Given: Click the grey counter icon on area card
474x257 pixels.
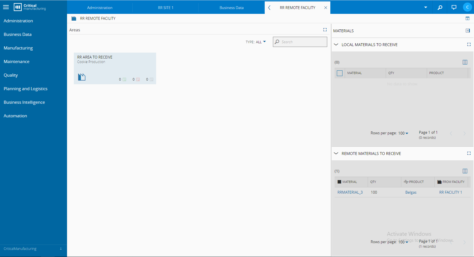Looking at the screenshot, I should tap(152, 79).
